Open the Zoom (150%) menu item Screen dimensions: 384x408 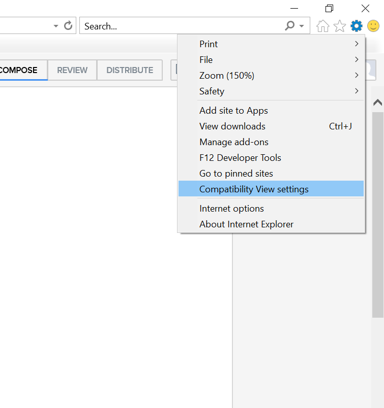coord(271,76)
